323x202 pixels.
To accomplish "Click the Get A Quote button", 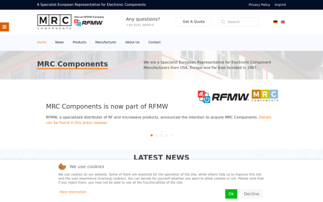I will 194,22.
